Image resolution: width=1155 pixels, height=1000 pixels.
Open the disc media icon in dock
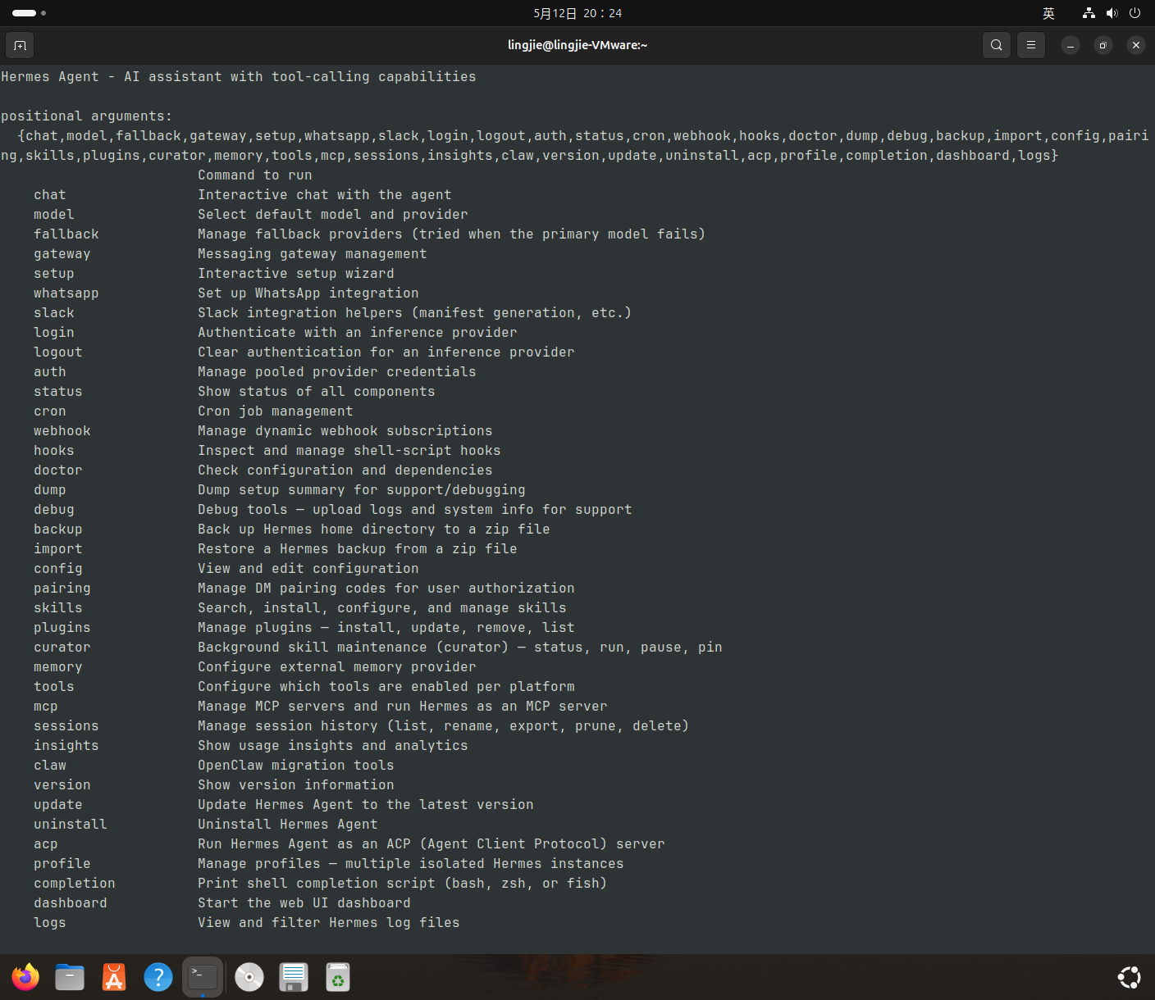[x=249, y=977]
